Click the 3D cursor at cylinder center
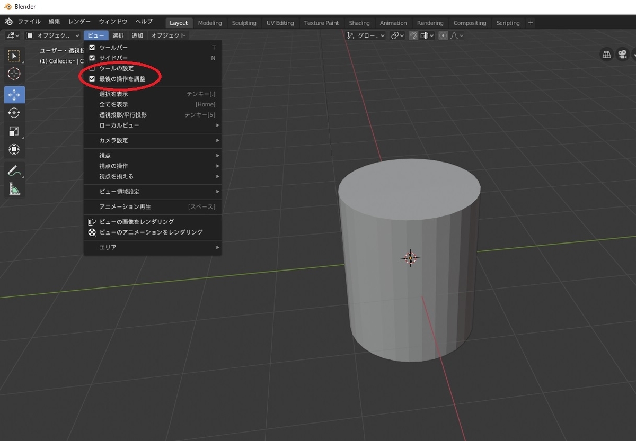 [410, 258]
